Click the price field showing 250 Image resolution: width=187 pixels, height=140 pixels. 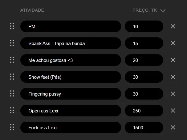click(144, 111)
